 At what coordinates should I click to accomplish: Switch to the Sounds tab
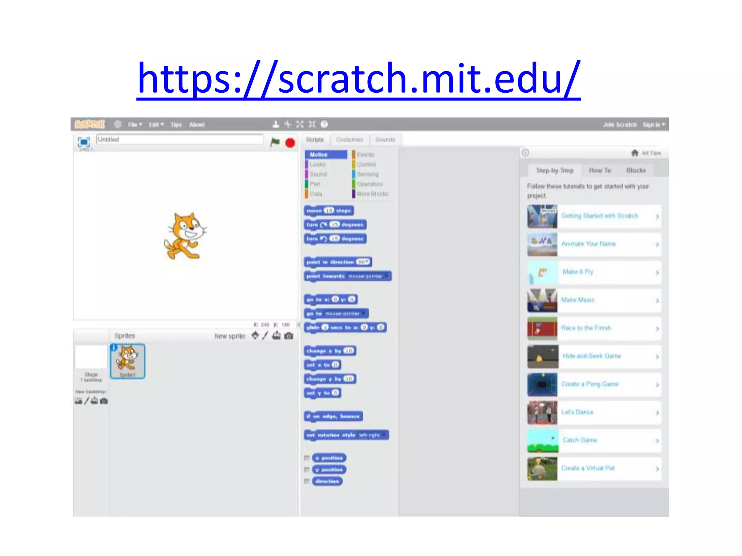(x=385, y=139)
